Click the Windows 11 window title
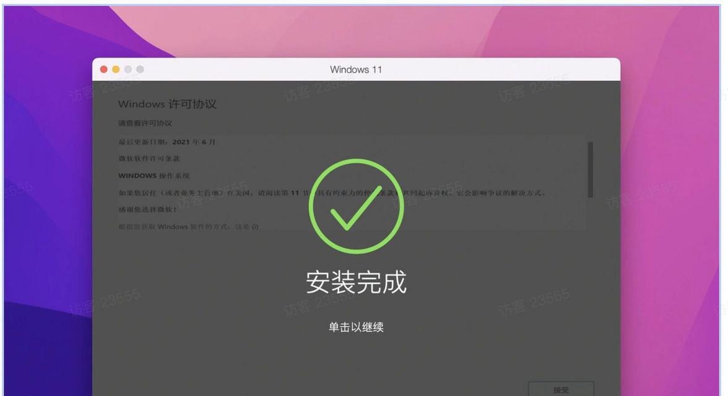Viewport: 728px width, 396px height. point(356,70)
